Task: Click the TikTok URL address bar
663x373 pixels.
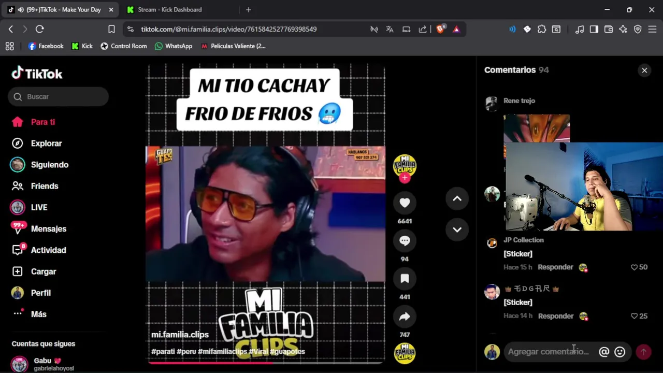Action: [x=228, y=30]
